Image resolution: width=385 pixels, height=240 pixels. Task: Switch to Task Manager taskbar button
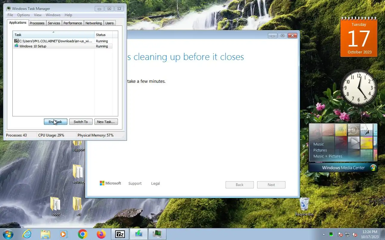(157, 234)
